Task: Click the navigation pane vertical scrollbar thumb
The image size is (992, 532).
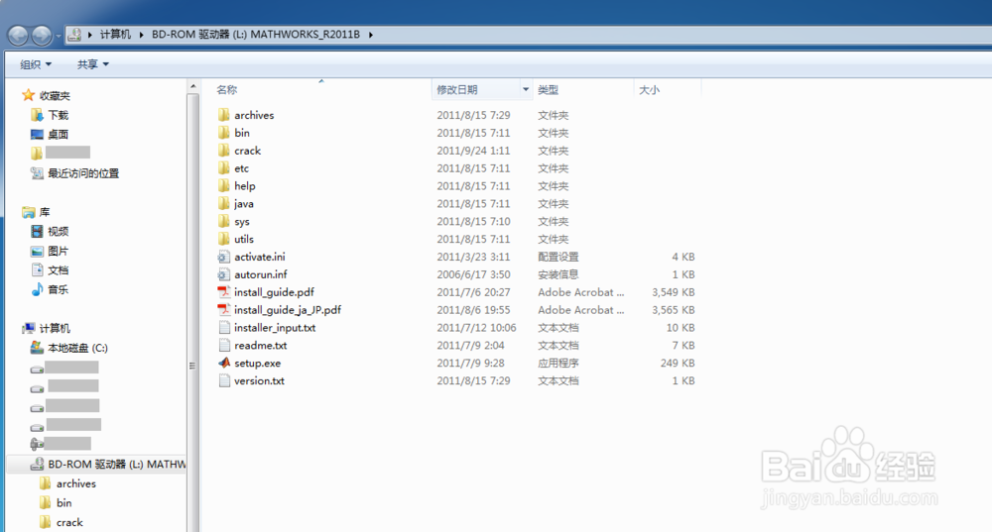Action: click(193, 366)
